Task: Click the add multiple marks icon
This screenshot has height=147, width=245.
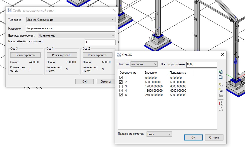Action: [x=220, y=90]
